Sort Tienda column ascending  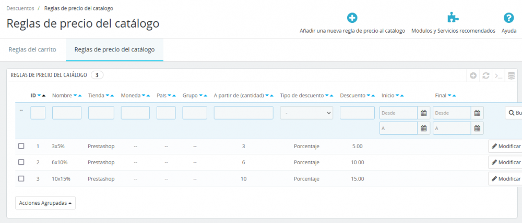pyautogui.click(x=112, y=96)
